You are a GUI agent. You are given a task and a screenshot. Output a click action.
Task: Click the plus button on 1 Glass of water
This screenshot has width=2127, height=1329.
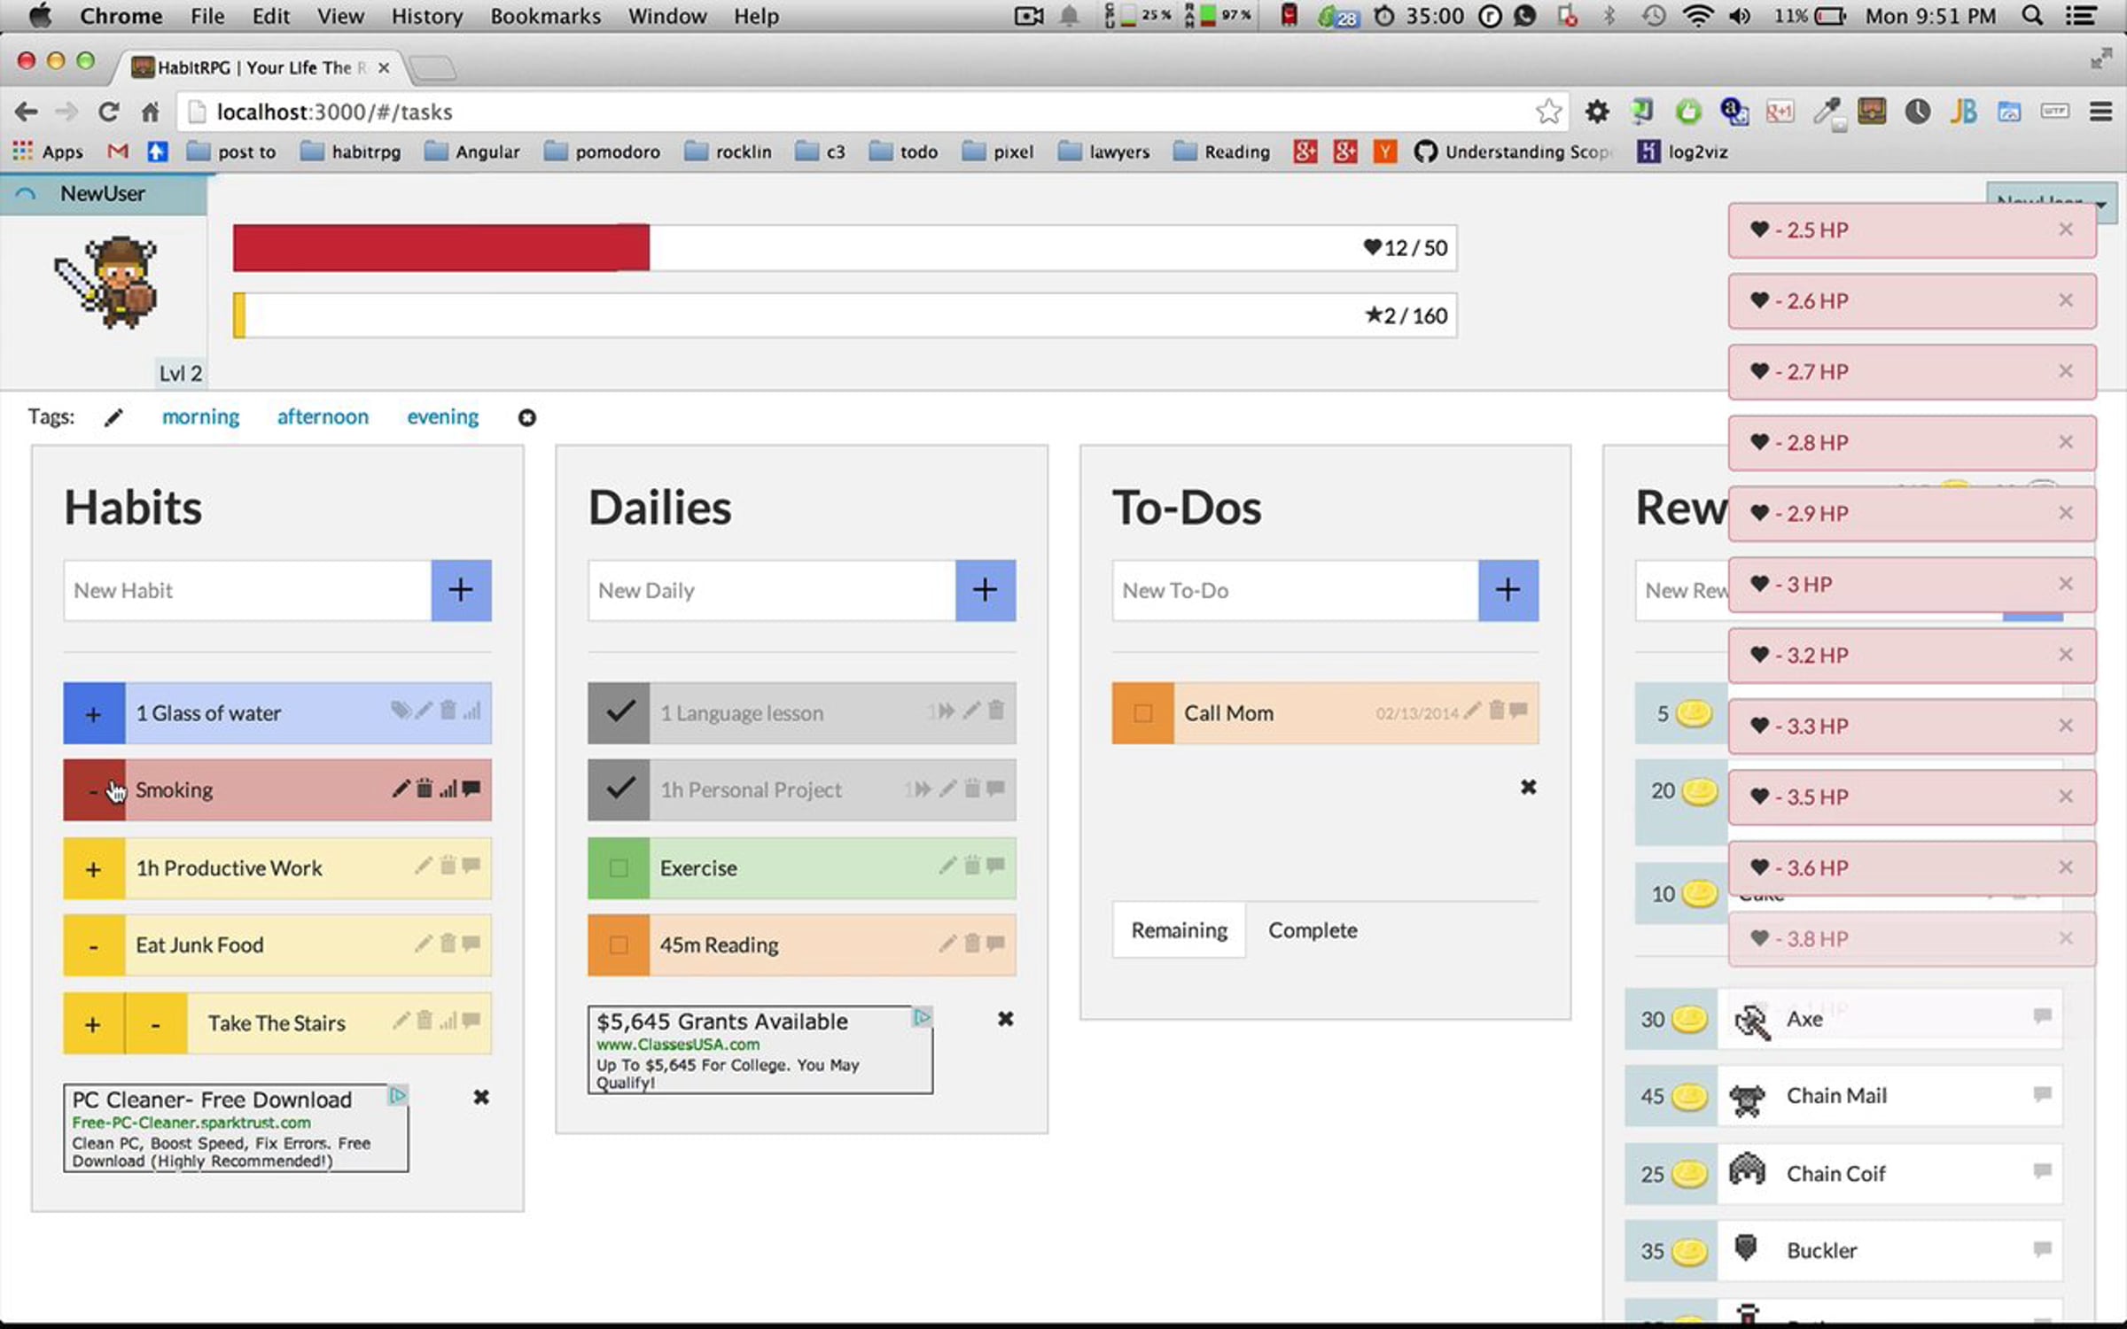(x=93, y=713)
